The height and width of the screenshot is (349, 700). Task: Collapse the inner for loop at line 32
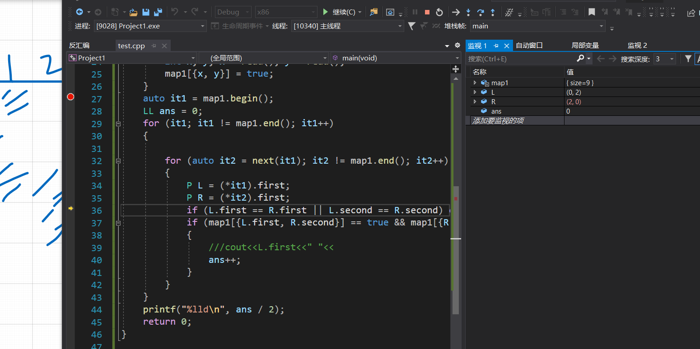coord(118,161)
